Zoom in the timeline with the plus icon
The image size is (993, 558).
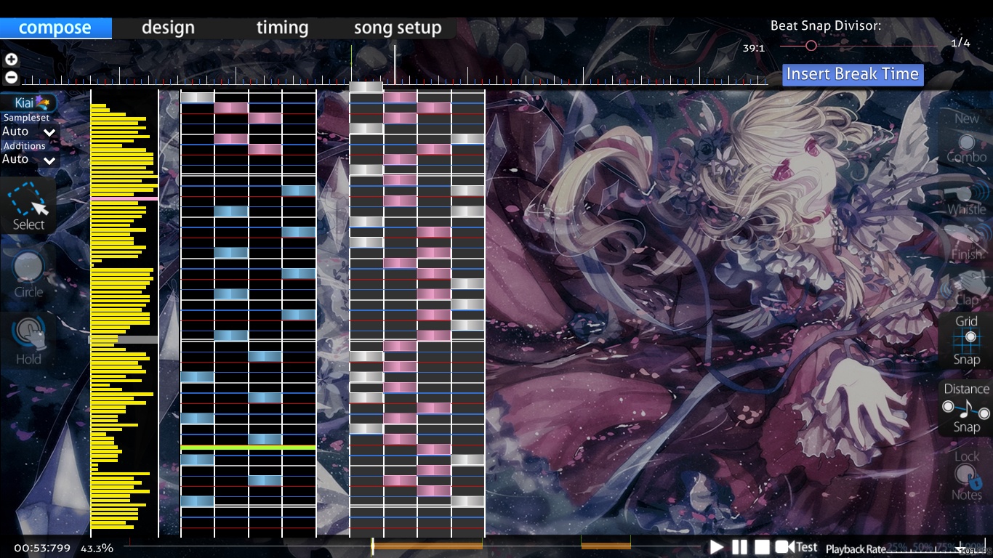point(11,60)
